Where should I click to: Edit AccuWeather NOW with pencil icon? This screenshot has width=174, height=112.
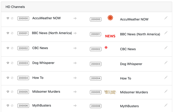click(166, 18)
